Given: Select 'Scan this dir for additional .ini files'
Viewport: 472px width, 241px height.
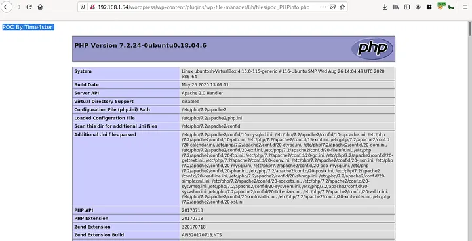Looking at the screenshot, I should click(115, 126).
